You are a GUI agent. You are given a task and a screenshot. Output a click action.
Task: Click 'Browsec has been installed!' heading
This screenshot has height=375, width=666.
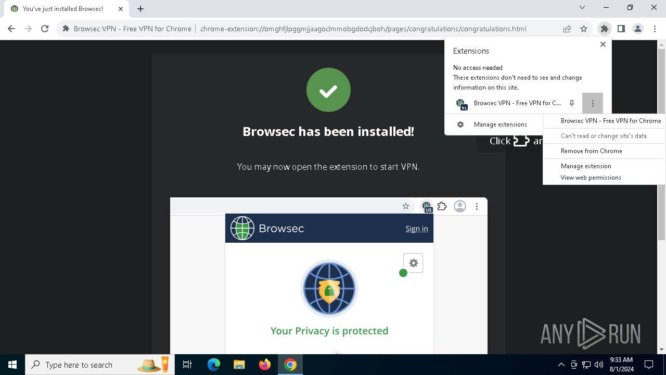[328, 131]
